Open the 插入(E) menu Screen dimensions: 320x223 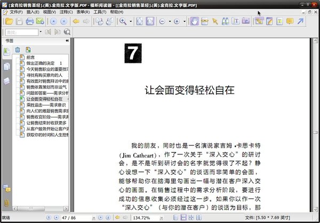tap(33, 12)
